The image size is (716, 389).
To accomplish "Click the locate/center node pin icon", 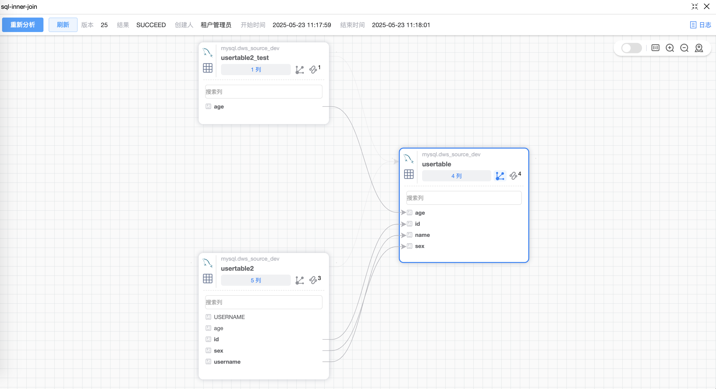I will click(699, 48).
